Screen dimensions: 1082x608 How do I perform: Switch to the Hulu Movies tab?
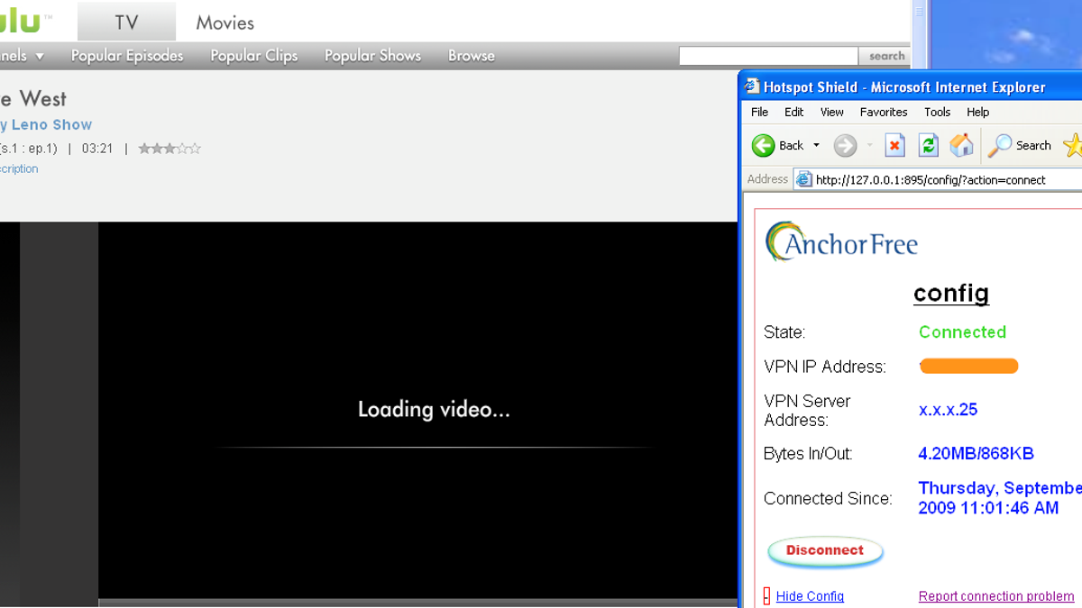(225, 23)
